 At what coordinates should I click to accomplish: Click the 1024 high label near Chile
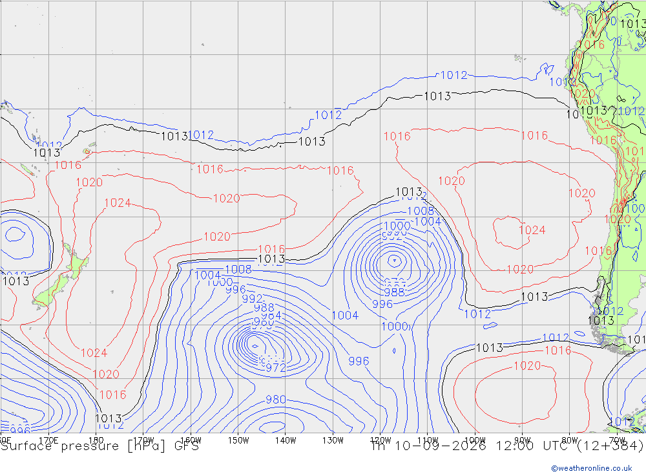click(x=532, y=230)
